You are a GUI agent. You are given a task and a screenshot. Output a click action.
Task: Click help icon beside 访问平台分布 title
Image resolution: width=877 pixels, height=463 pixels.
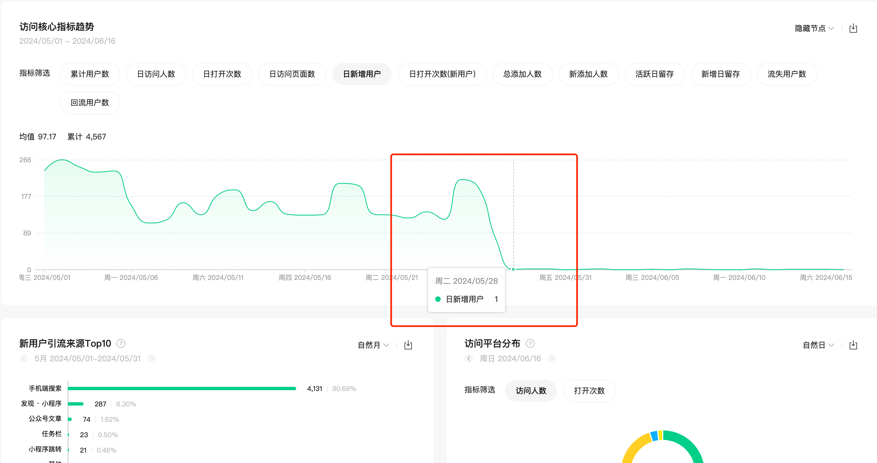[530, 343]
